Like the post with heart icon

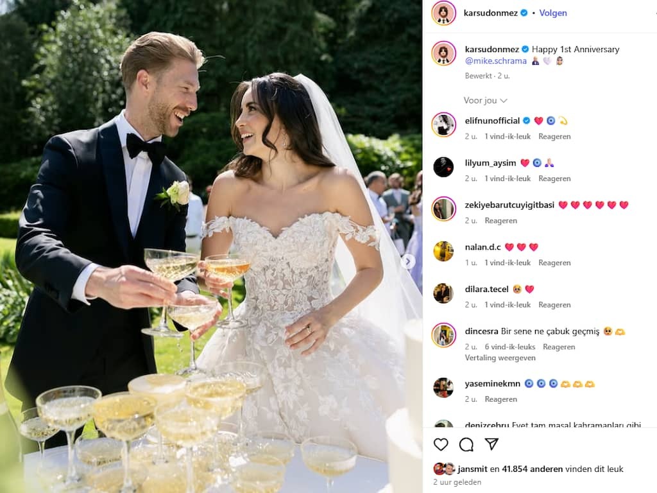(441, 444)
